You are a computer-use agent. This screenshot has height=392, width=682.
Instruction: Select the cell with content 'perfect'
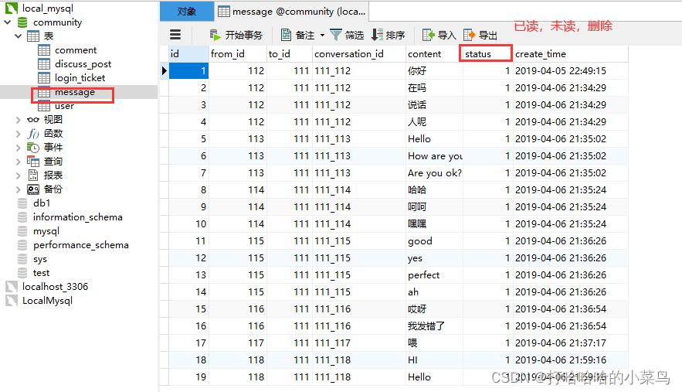(434, 274)
